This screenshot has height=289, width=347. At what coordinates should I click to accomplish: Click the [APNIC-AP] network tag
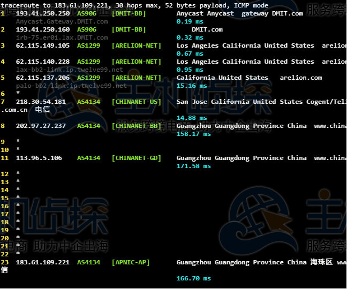click(131, 262)
